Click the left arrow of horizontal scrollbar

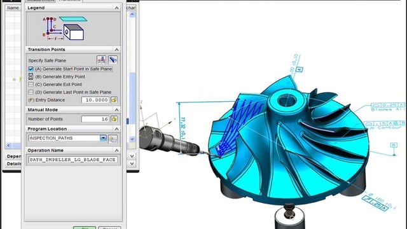pos(8,146)
